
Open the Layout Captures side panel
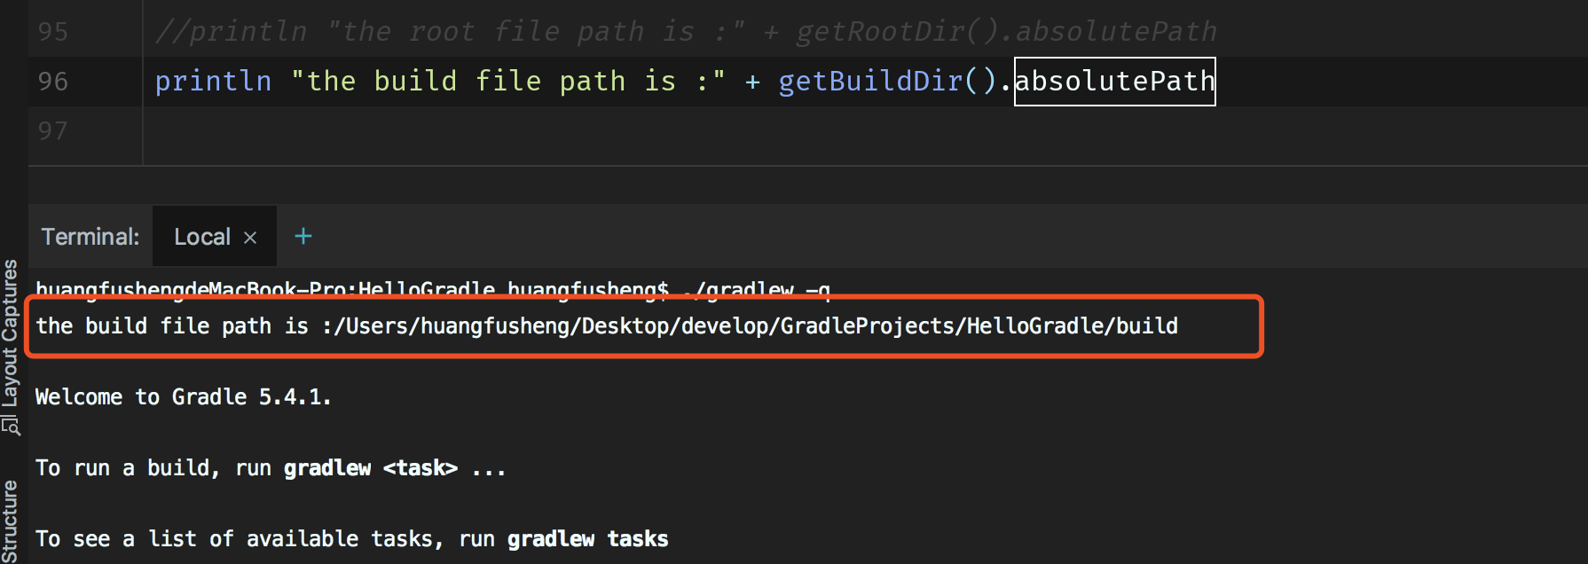(x=11, y=347)
